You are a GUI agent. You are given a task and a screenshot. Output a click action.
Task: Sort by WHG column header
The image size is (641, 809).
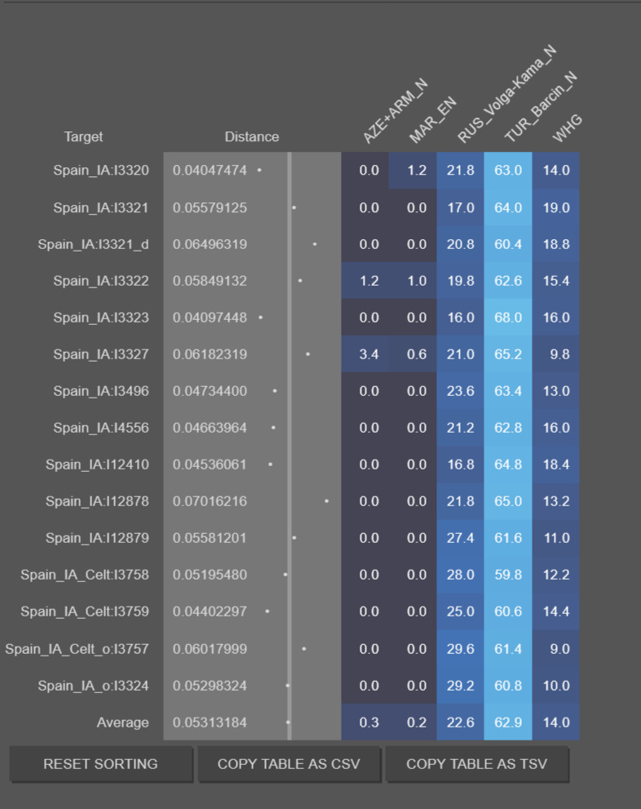pyautogui.click(x=567, y=128)
